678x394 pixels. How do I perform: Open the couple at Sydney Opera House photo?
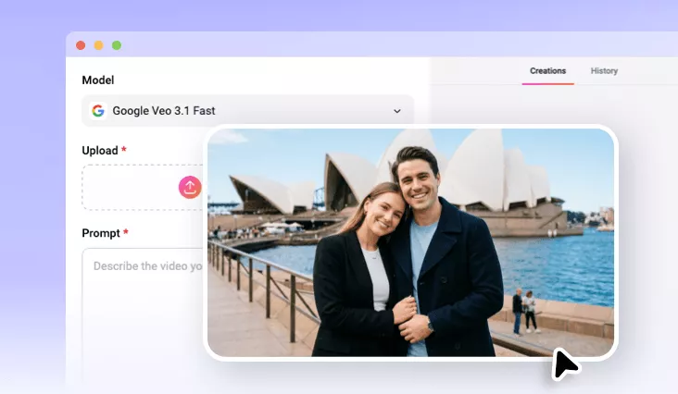410,242
